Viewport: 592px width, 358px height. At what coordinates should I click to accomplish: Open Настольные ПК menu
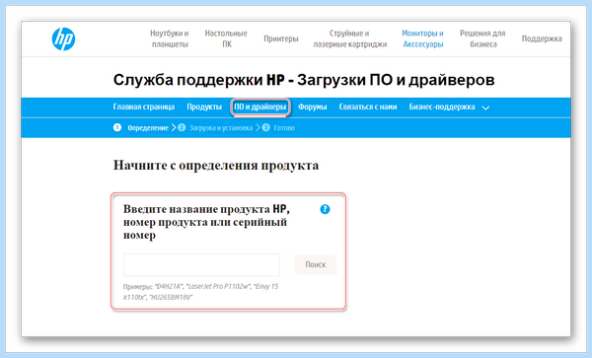[x=226, y=38]
